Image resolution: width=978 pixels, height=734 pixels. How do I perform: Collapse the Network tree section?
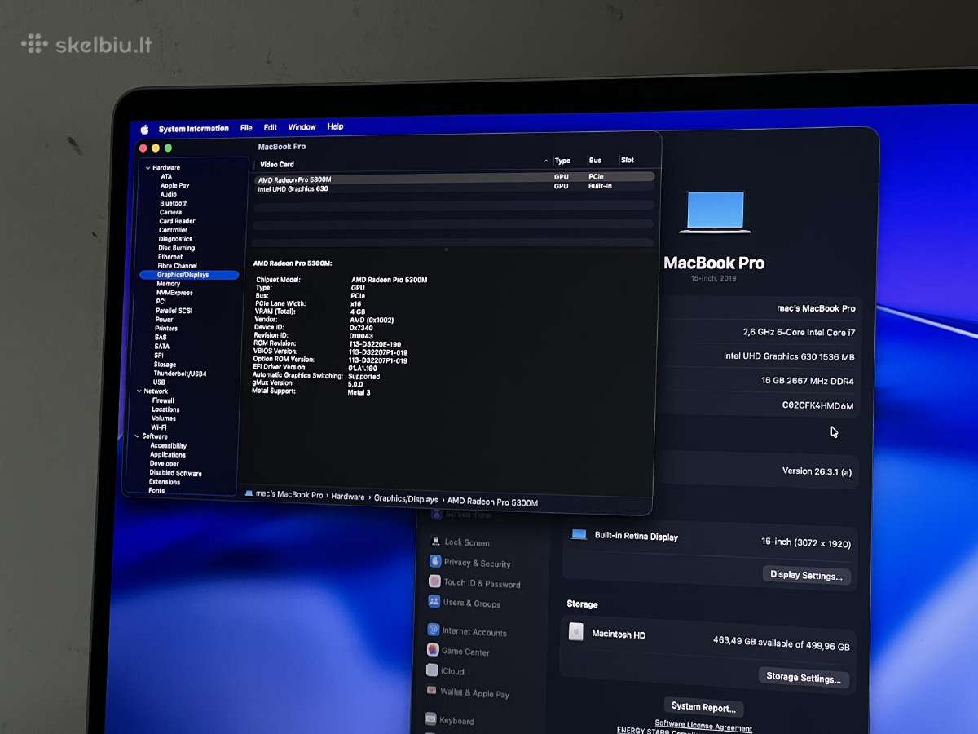pos(139,391)
